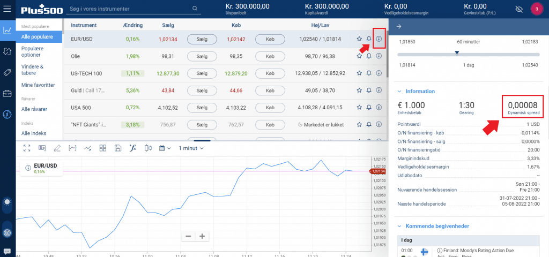Click Sælg button for Olie

pyautogui.click(x=202, y=56)
